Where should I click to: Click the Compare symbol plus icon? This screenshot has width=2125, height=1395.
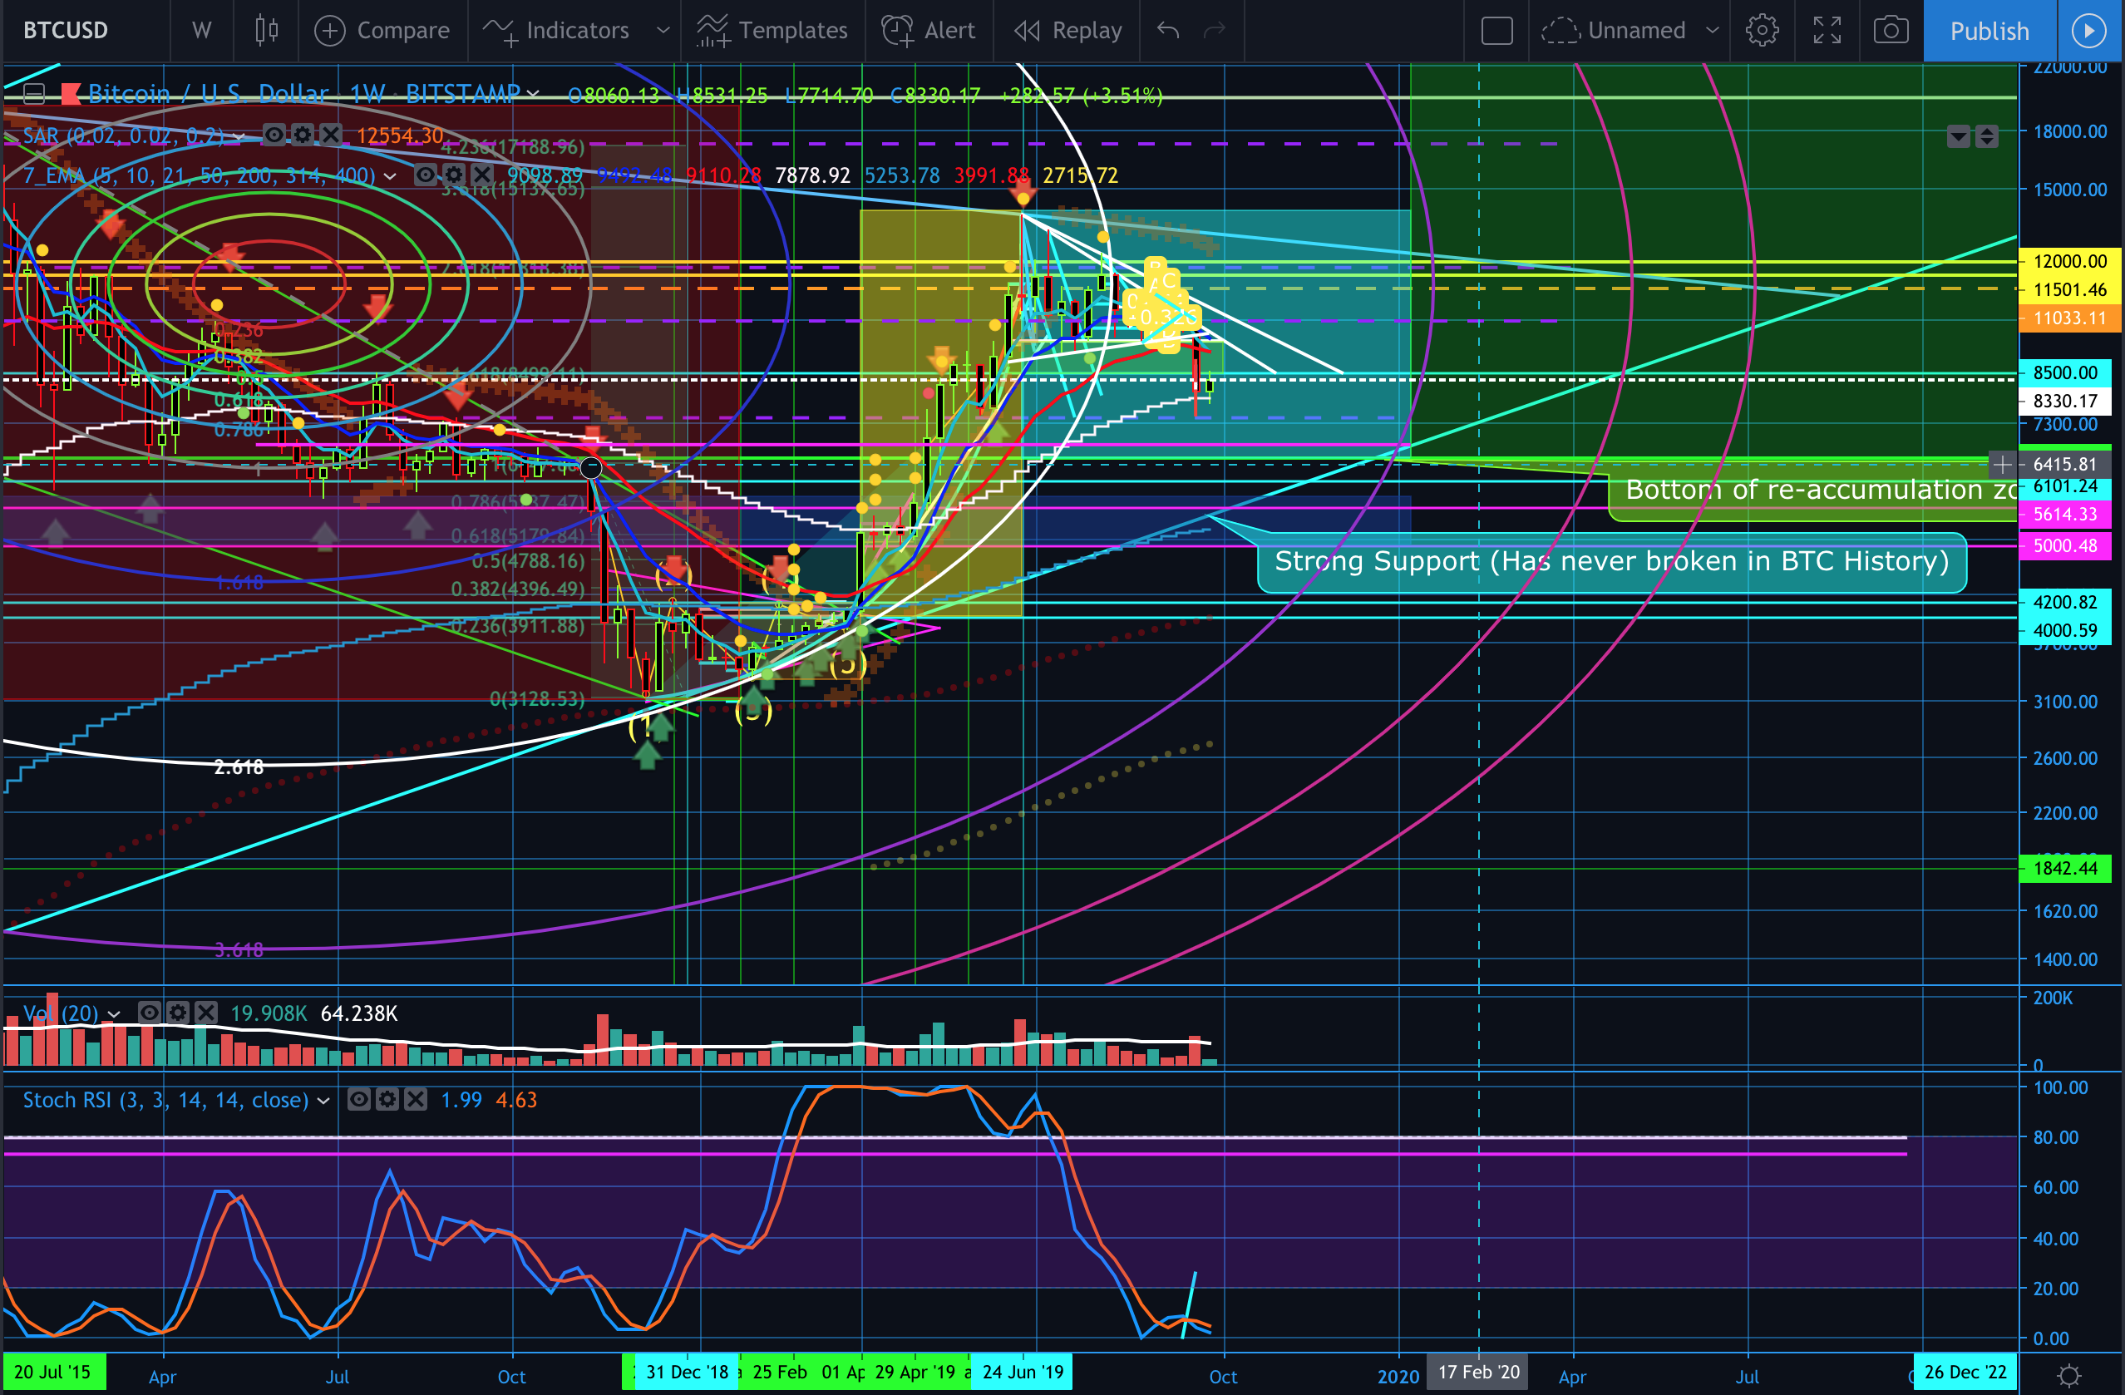329,31
